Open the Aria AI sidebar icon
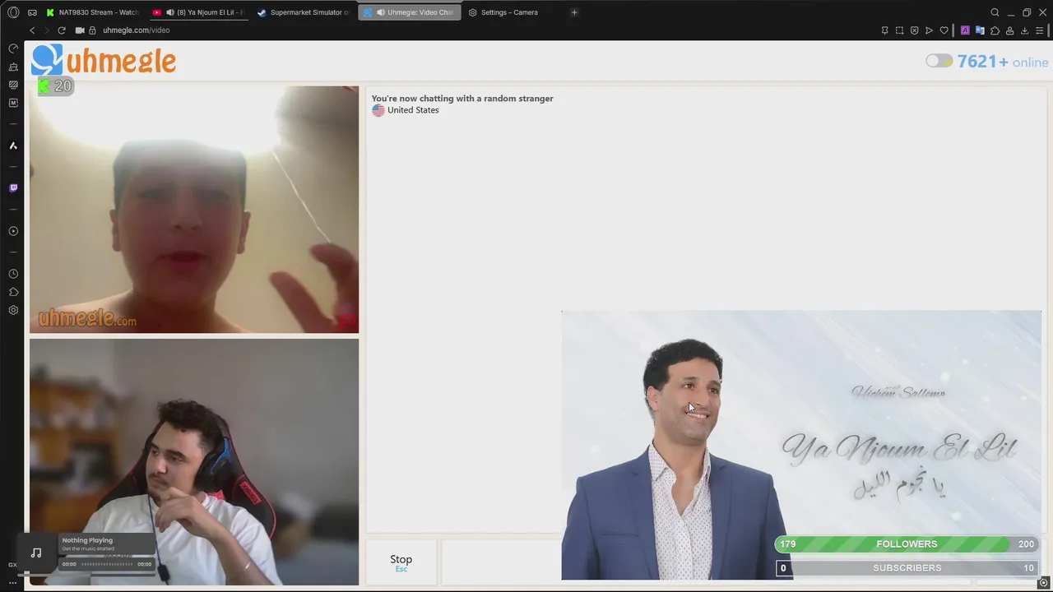The height and width of the screenshot is (592, 1053). [x=13, y=146]
